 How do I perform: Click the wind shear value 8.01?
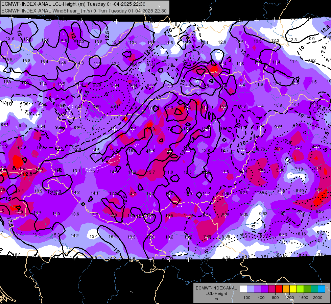click(4, 125)
